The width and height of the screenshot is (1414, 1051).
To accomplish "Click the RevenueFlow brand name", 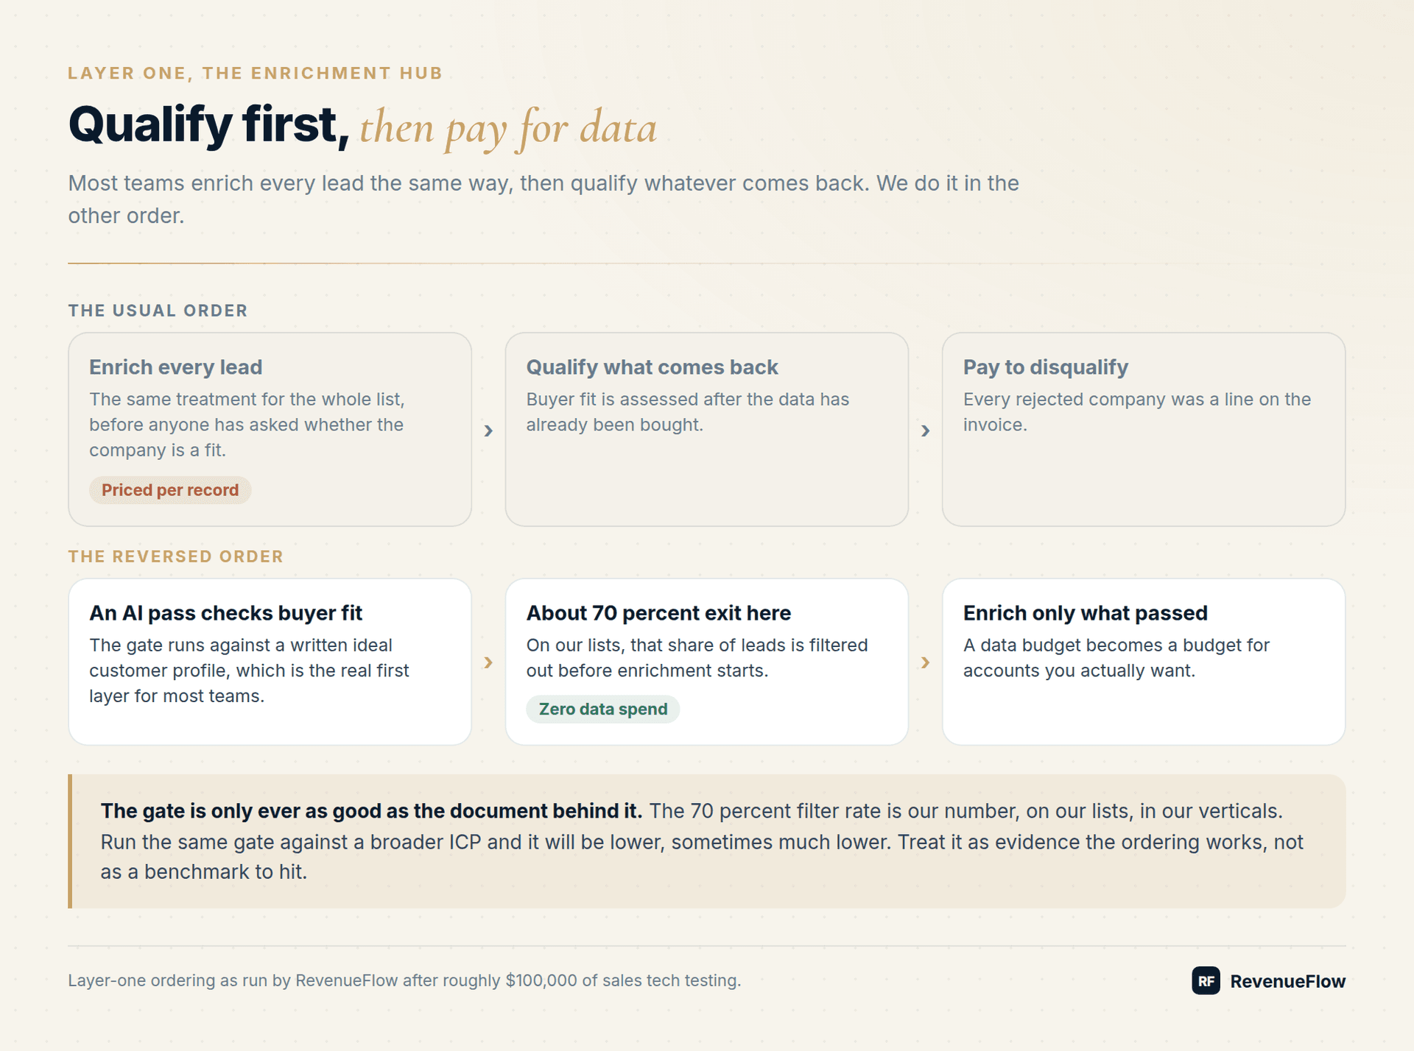I will coord(1287,981).
